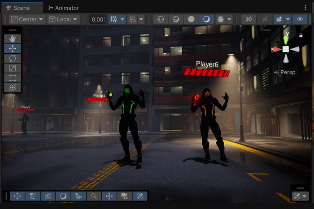Click the search magnifier in overlay toolbar
The height and width of the screenshot is (209, 314).
coord(93,196)
